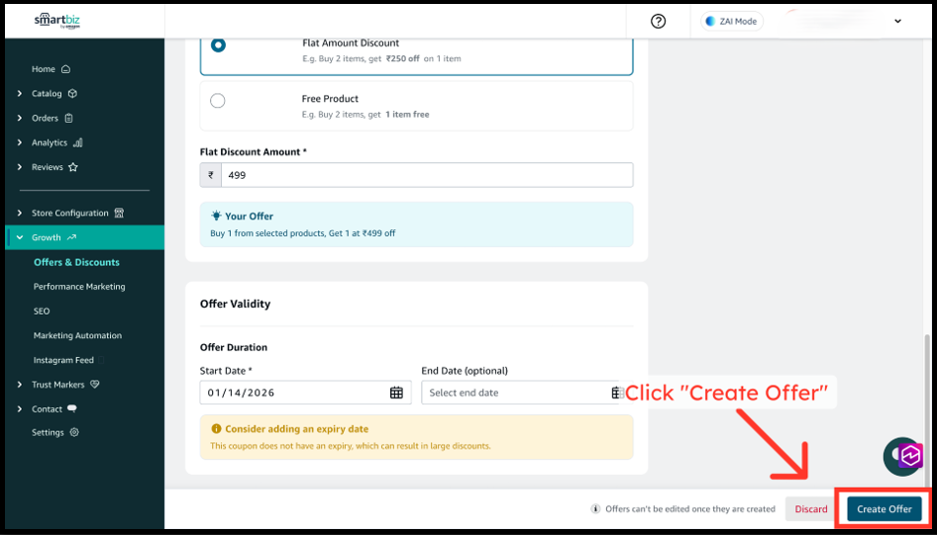Image resolution: width=937 pixels, height=535 pixels.
Task: Collapse the Growth section in sidebar
Action: [20, 237]
